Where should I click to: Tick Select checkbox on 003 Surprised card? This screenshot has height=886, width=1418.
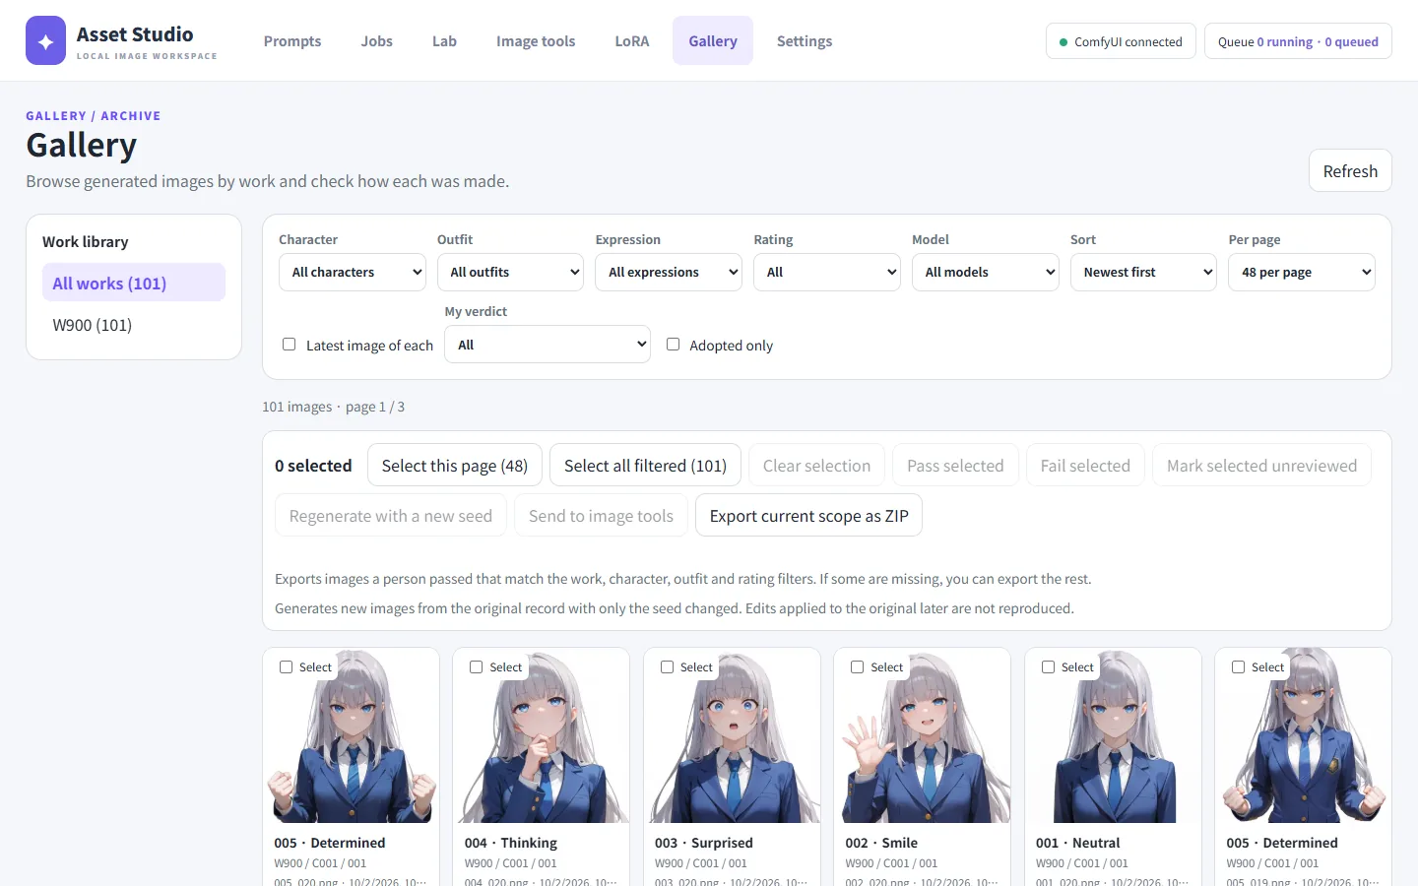tap(667, 666)
